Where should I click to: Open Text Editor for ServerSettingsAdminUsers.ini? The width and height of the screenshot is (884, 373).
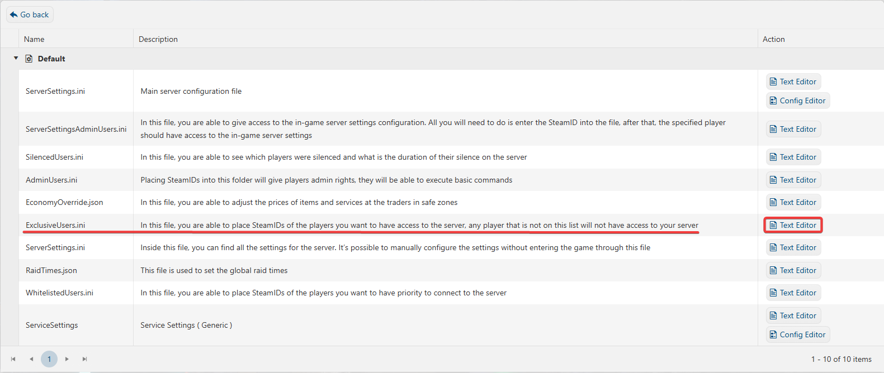(x=793, y=129)
